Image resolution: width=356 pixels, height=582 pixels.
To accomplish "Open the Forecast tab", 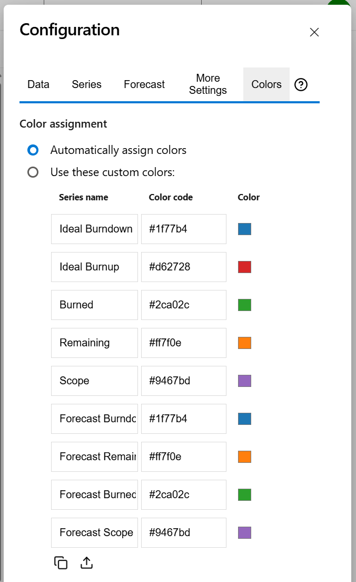I will click(x=144, y=84).
